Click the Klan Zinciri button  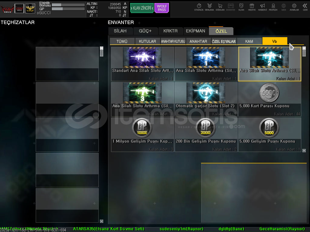pyautogui.click(x=142, y=8)
